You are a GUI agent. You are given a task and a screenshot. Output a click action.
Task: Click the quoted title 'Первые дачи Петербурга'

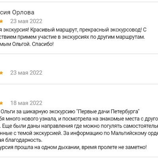point(107,112)
